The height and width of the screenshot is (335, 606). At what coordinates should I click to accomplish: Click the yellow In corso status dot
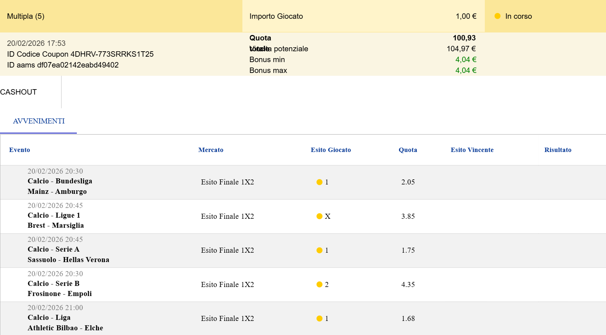pos(497,16)
